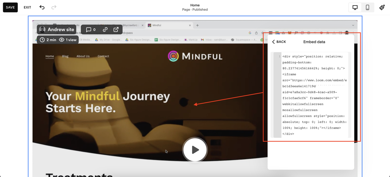Click the '2 min' video duration label
Image resolution: width=390 pixels, height=177 pixels.
(x=48, y=40)
